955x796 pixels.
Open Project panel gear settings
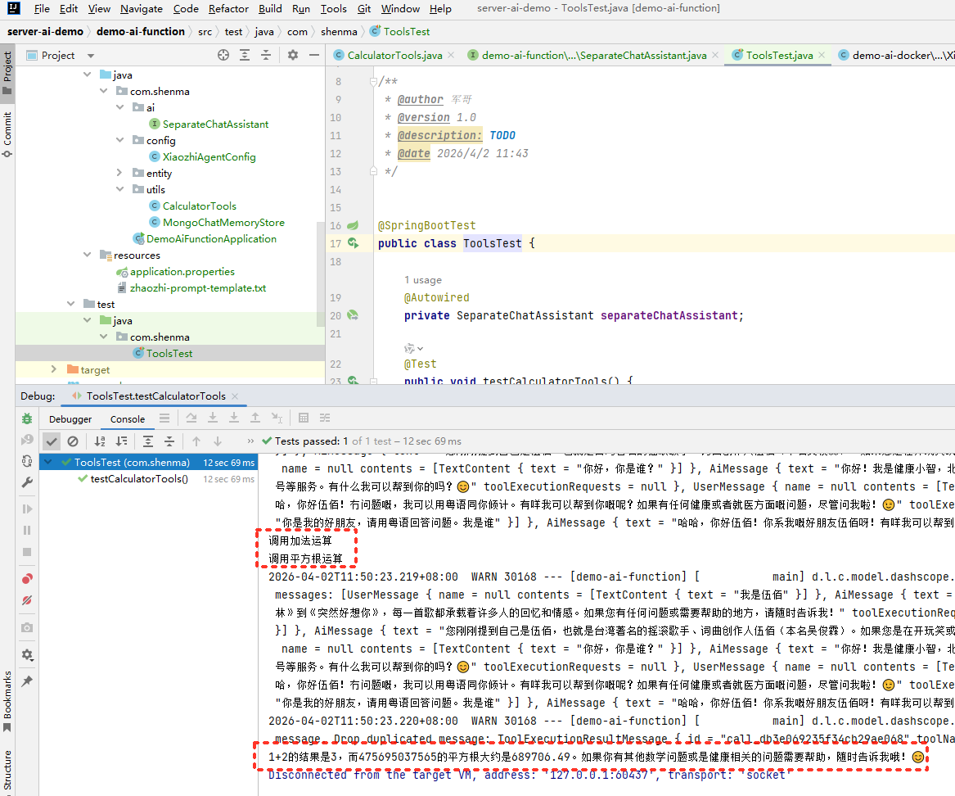(293, 55)
